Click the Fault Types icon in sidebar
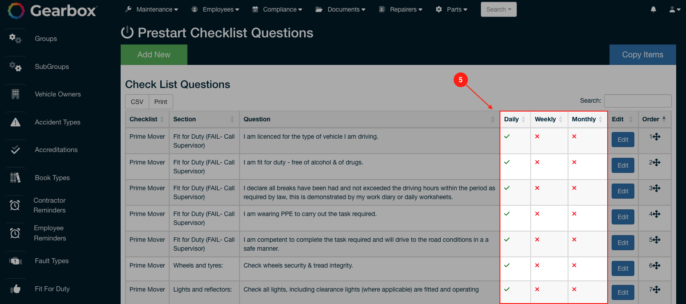This screenshot has width=686, height=304. [x=16, y=261]
